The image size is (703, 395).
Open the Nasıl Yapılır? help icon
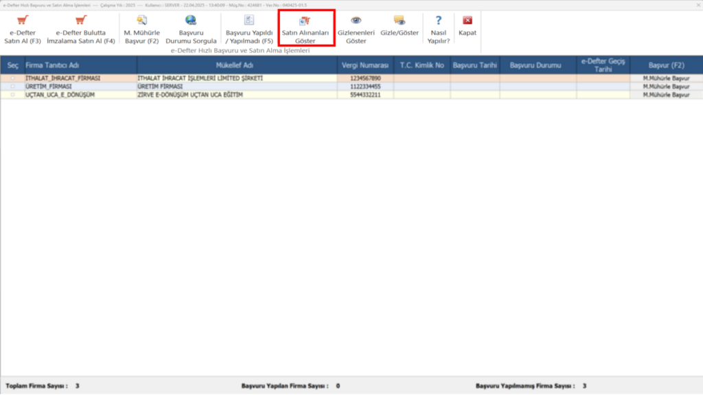pos(439,20)
